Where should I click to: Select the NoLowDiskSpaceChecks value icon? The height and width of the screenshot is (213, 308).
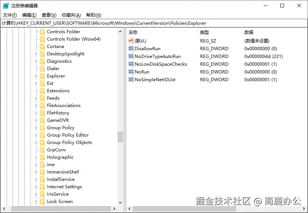point(131,64)
